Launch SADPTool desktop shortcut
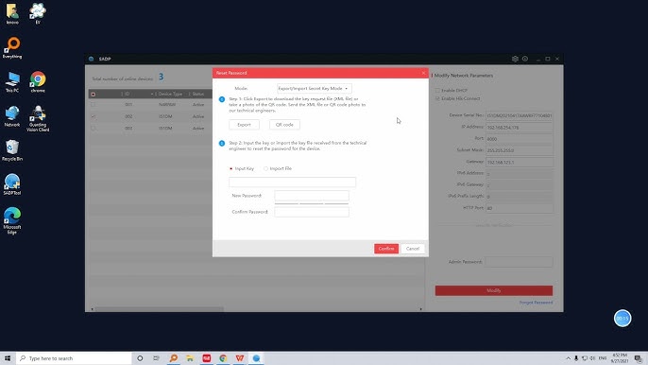Viewport: 648px width, 365px height. 12,184
